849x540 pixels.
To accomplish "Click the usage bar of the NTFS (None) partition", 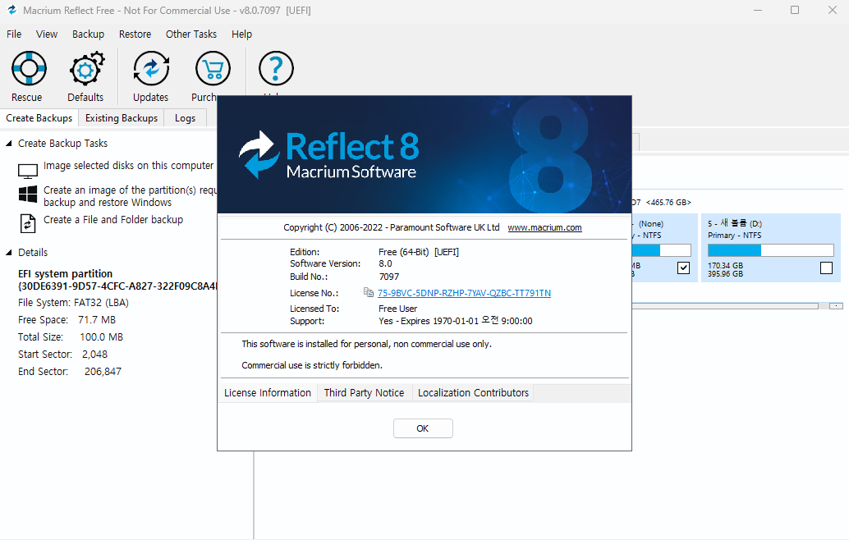I will click(661, 250).
